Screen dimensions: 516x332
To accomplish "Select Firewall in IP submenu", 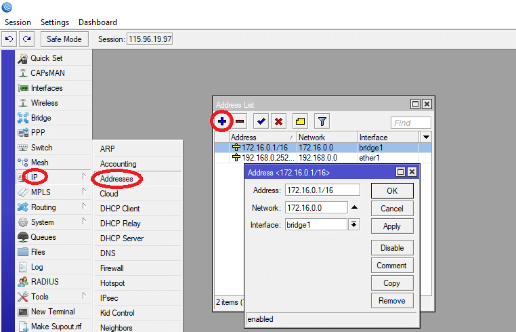I will (x=138, y=268).
